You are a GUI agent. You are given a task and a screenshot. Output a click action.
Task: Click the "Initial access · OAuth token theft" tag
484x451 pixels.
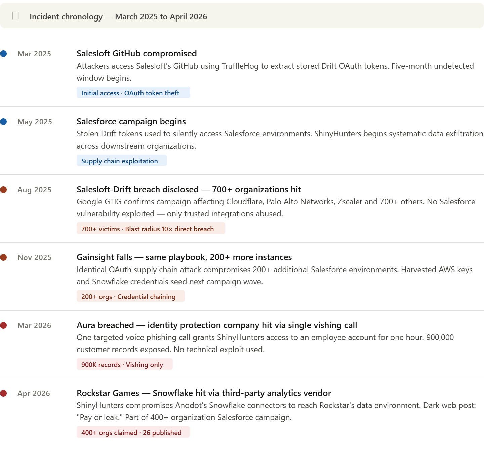click(133, 93)
